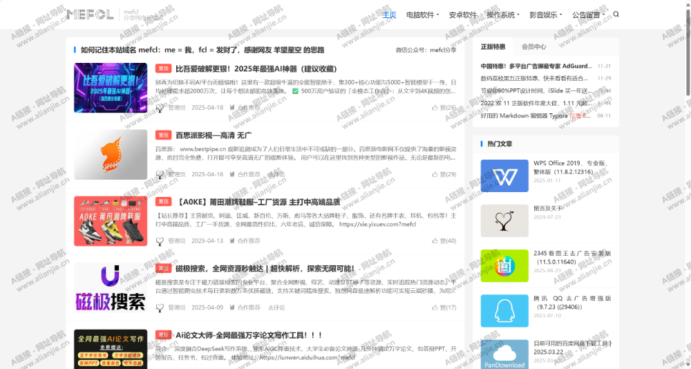Screen dimensions: 691x369
Task: Open 中国特惠！多平台广告屏蔽专家 AdGuard deal
Action: point(536,66)
